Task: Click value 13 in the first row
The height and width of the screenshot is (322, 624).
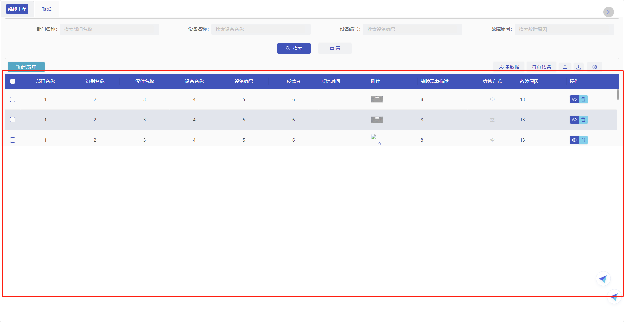Action: [x=522, y=99]
